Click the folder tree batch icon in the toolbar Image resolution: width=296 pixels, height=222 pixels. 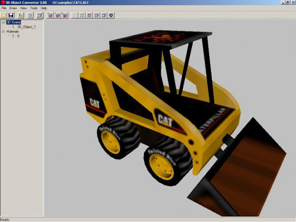[x=21, y=15]
